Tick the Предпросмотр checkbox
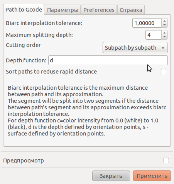This screenshot has height=184, width=174. (x=166, y=161)
